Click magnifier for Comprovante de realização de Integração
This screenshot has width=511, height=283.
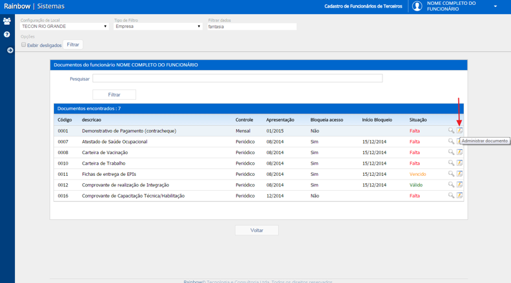[x=451, y=185]
